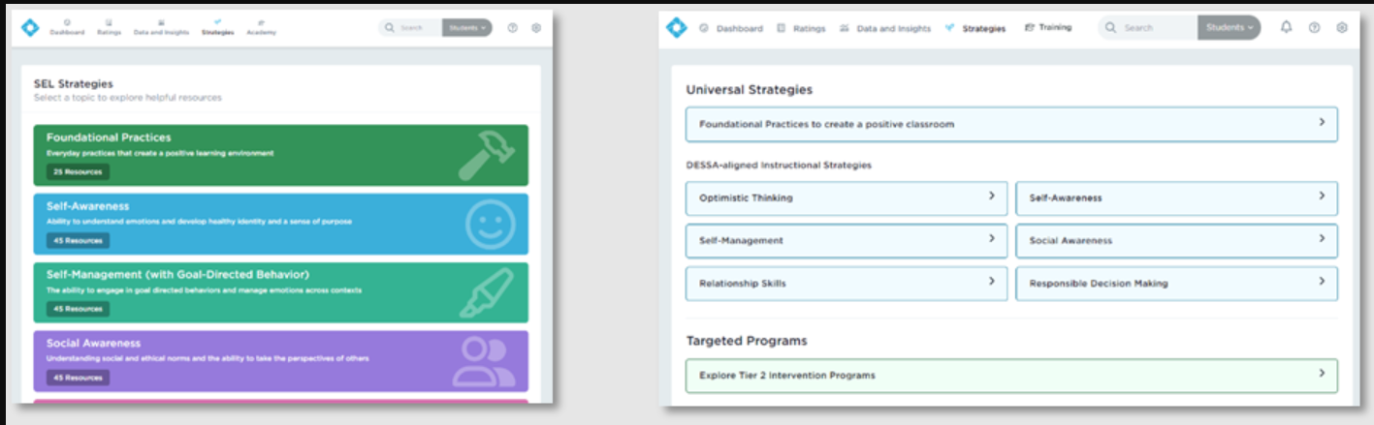
Task: Open Students dropdown beside the notification bell
Action: 1229,28
